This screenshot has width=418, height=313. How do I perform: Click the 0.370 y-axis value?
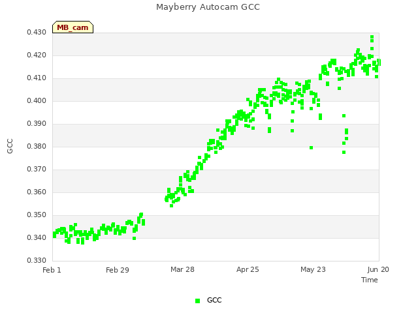pos(37,169)
